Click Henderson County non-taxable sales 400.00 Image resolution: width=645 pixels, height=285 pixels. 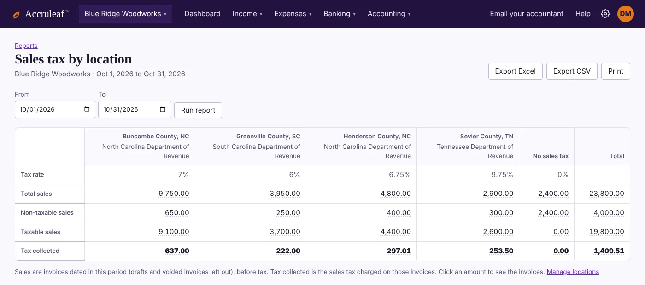[399, 213]
